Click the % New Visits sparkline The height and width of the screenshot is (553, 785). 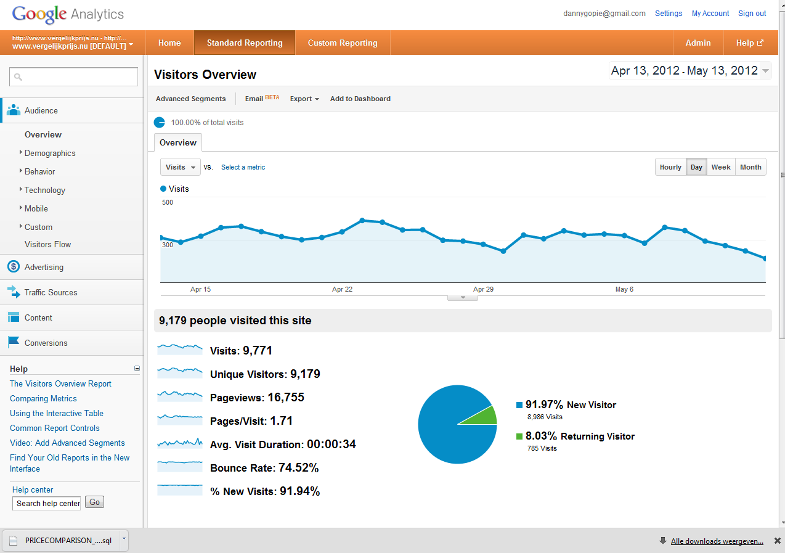pos(180,490)
